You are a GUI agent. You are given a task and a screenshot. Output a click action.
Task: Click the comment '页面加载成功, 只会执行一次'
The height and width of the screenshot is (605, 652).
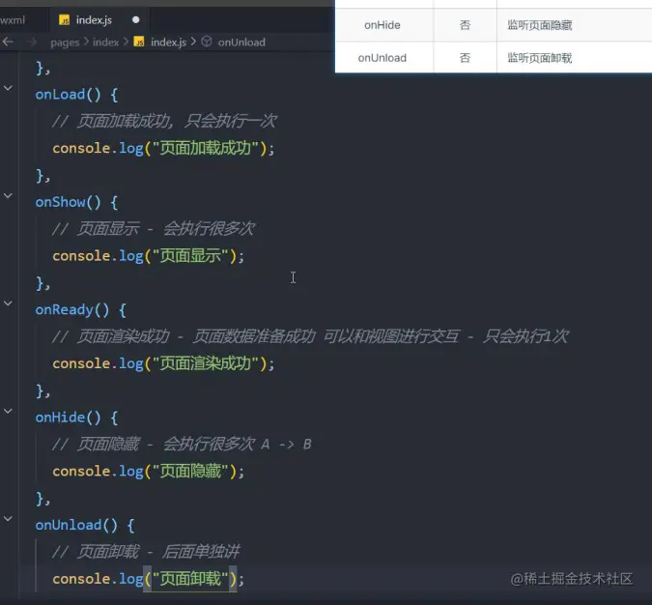(164, 121)
